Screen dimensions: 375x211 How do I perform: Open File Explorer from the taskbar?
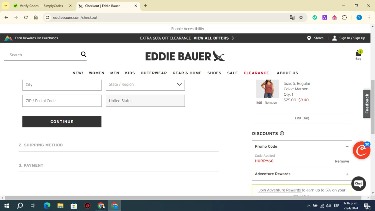point(60,206)
